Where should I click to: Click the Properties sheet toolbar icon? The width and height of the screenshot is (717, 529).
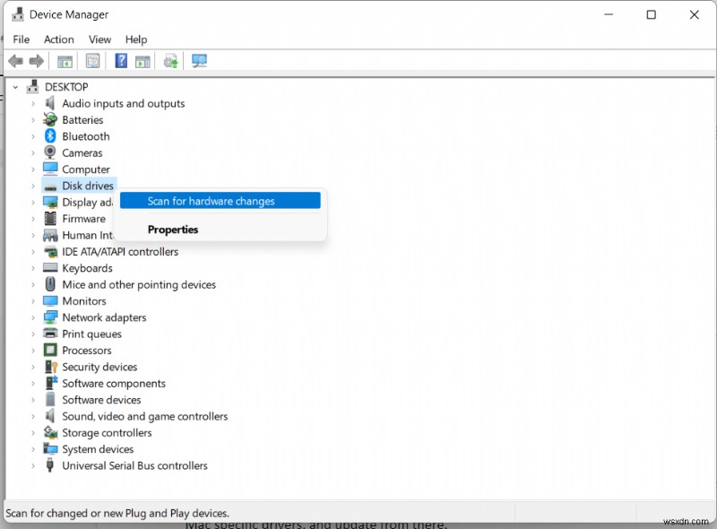(x=93, y=61)
